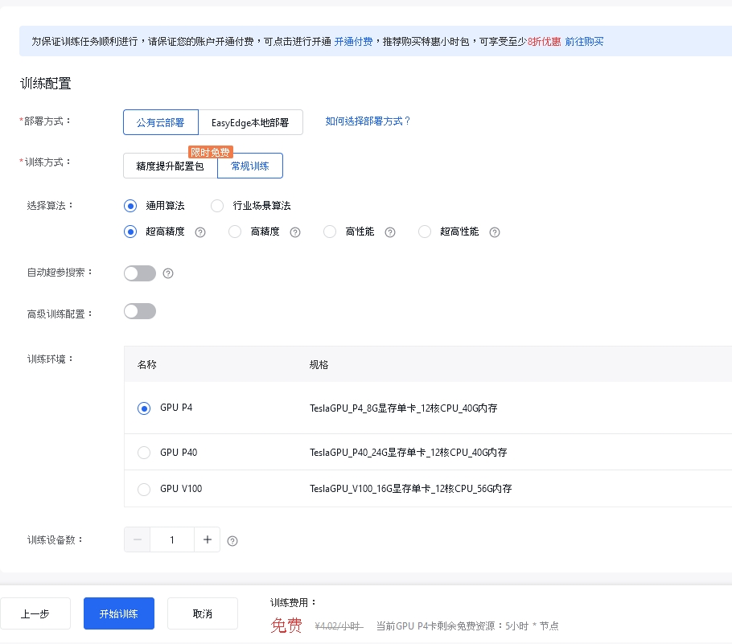Open 如何选择部署方式 help link
This screenshot has height=644, width=732.
coord(368,121)
